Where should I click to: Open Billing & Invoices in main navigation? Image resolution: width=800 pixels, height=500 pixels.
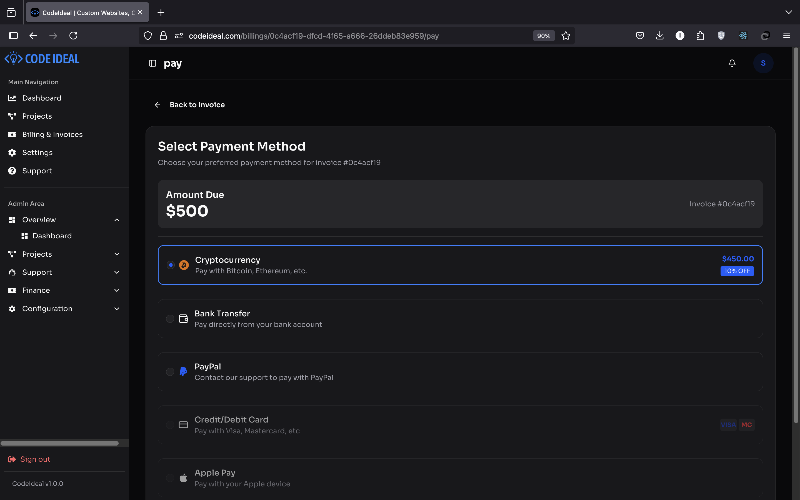(52, 135)
